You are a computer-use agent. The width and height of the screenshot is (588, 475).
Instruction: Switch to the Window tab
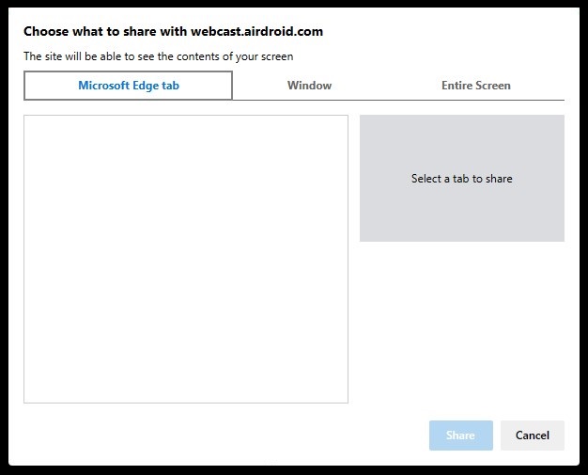click(309, 86)
